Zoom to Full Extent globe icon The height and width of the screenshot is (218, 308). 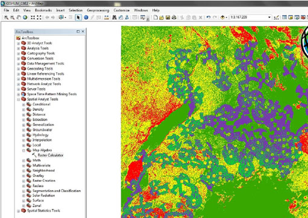pyautogui.click(x=25, y=17)
